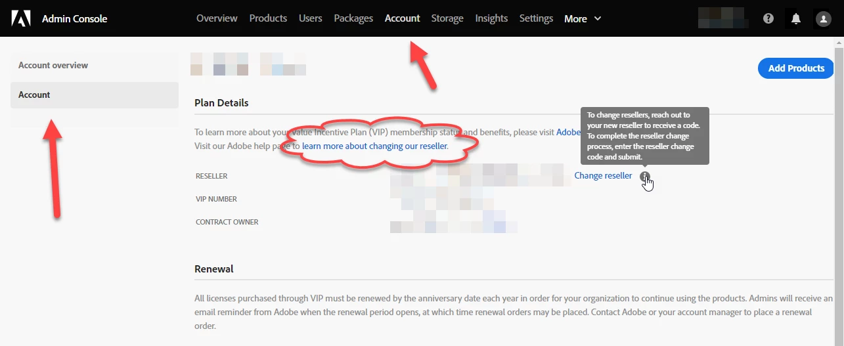Click the RESELLER label
The height and width of the screenshot is (346, 844).
[211, 176]
